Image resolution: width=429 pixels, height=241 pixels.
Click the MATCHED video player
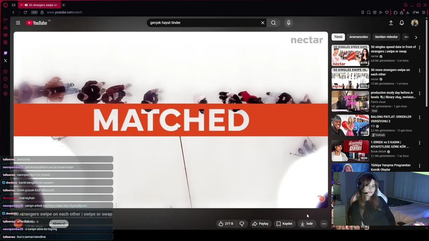(171, 120)
